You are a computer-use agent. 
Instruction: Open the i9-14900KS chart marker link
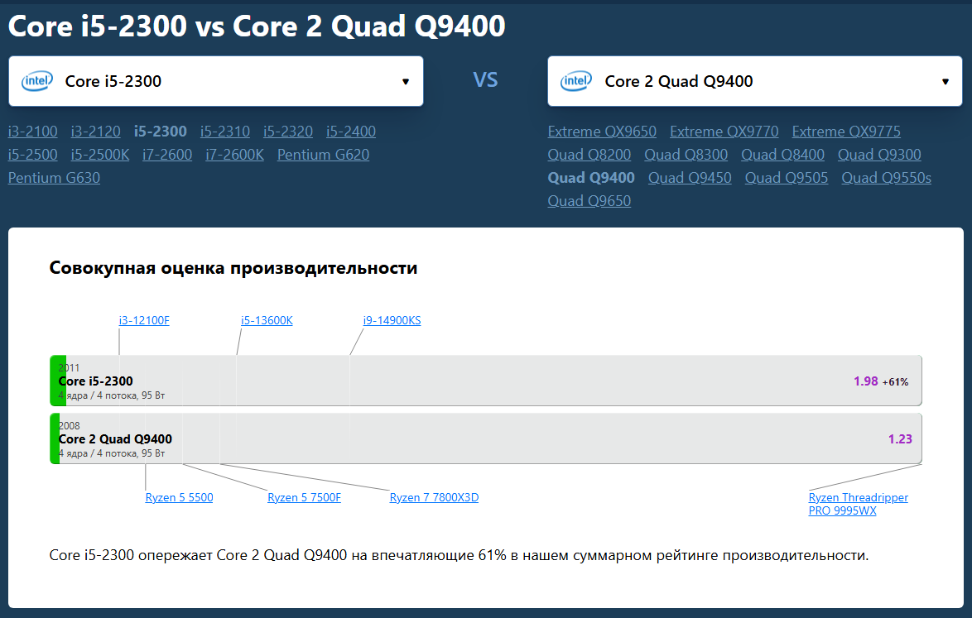tap(392, 320)
